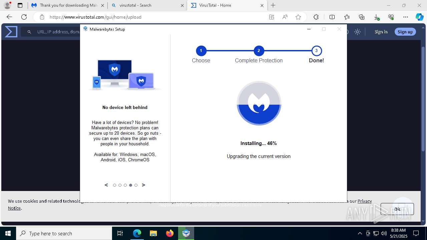The height and width of the screenshot is (240, 427).
Task: Launch Firefox from the taskbar
Action: click(x=170, y=233)
